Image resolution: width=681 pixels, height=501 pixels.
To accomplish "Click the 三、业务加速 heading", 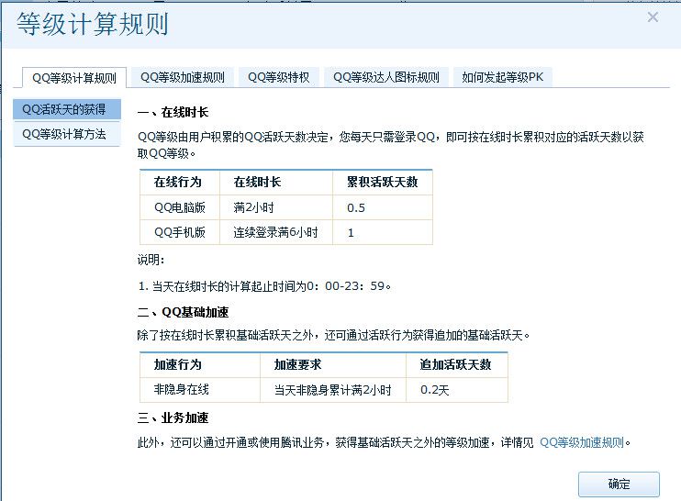I will 173,417.
